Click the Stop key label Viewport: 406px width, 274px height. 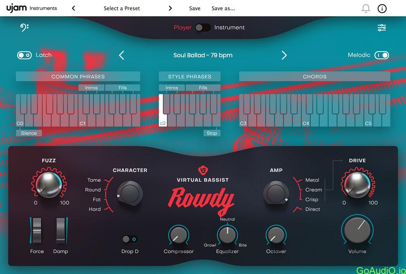212,133
